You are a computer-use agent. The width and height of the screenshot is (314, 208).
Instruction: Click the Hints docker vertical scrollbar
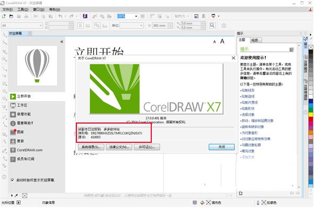click(x=299, y=117)
